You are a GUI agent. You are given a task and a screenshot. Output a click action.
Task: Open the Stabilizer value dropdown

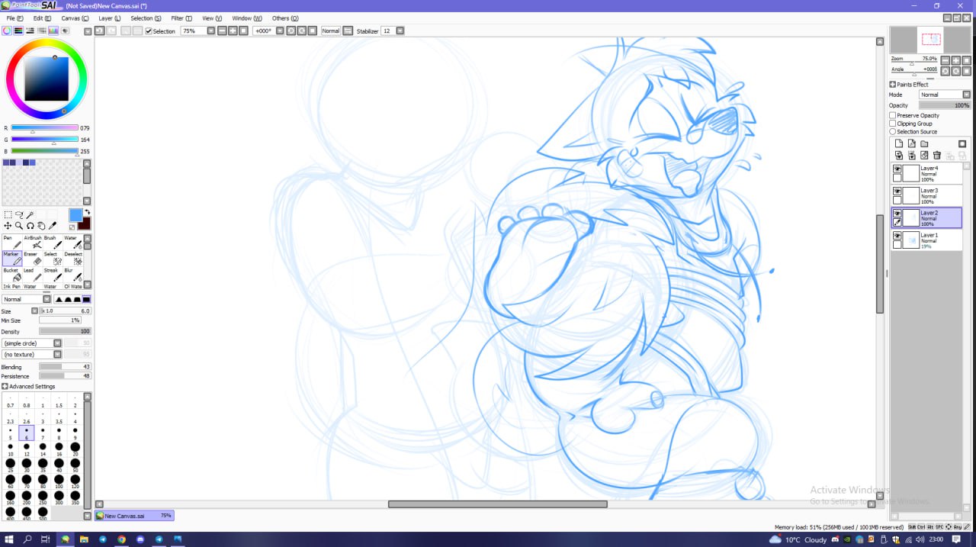point(400,31)
